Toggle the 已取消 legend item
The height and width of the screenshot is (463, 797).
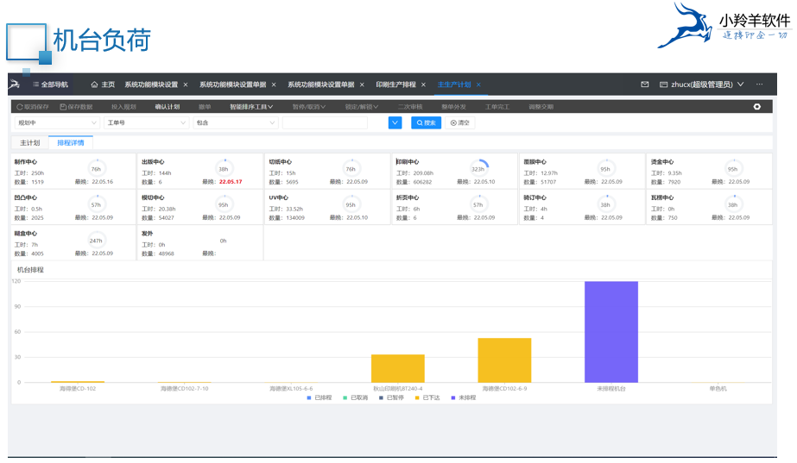355,397
